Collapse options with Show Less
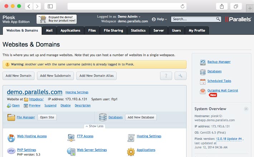The width and height of the screenshot is (254, 157). 94,126
